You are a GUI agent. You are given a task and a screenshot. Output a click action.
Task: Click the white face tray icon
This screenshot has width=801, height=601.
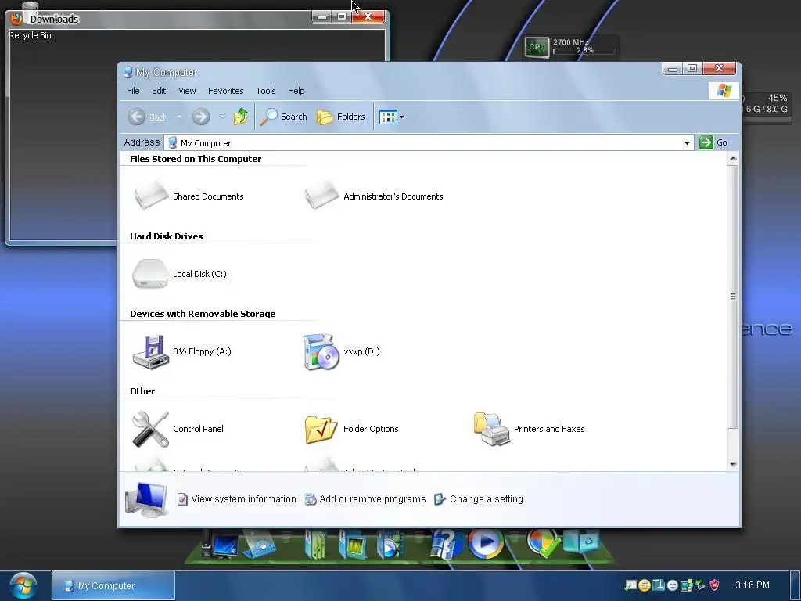672,585
